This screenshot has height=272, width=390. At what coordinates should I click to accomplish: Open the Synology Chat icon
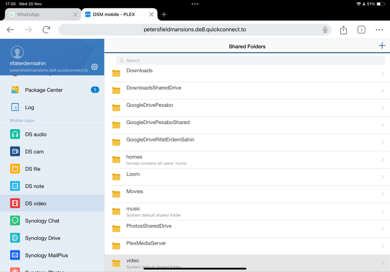[15, 221]
